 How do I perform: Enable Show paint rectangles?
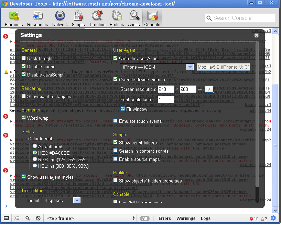[23, 96]
